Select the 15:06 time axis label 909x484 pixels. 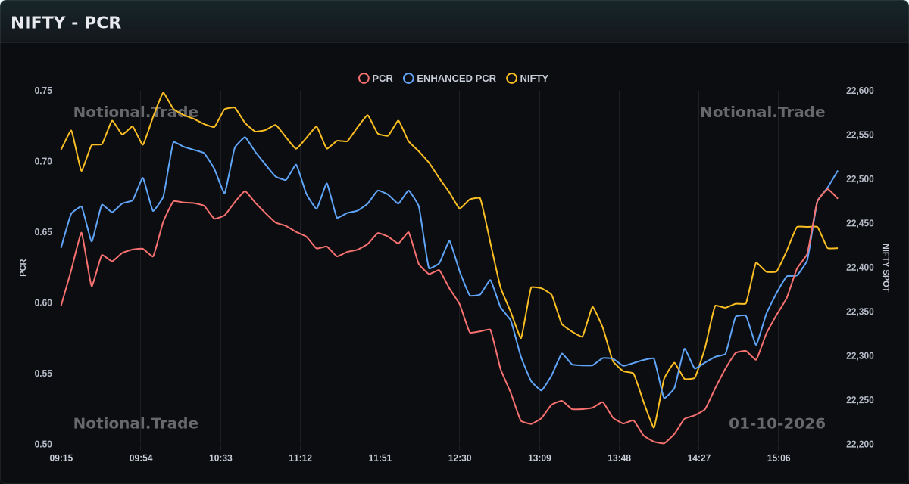779,458
